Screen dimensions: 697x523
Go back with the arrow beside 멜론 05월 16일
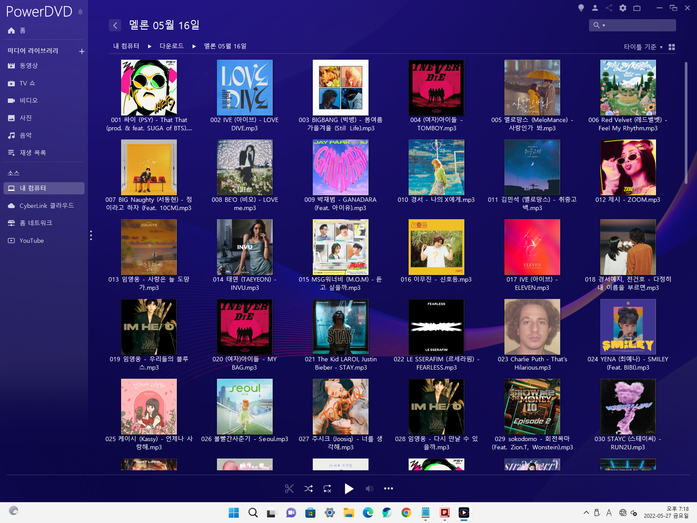(x=115, y=25)
